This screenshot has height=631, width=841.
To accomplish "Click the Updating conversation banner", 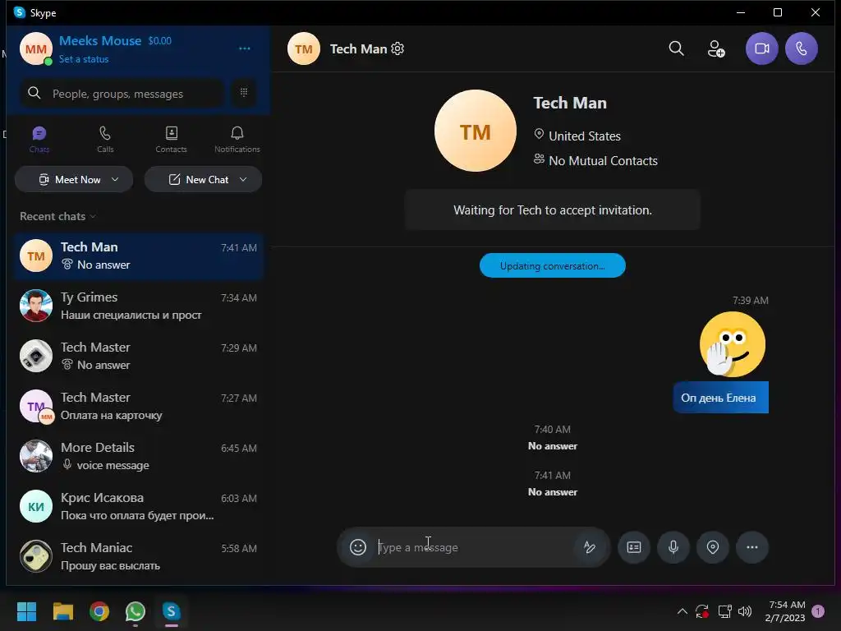I will pyautogui.click(x=553, y=265).
